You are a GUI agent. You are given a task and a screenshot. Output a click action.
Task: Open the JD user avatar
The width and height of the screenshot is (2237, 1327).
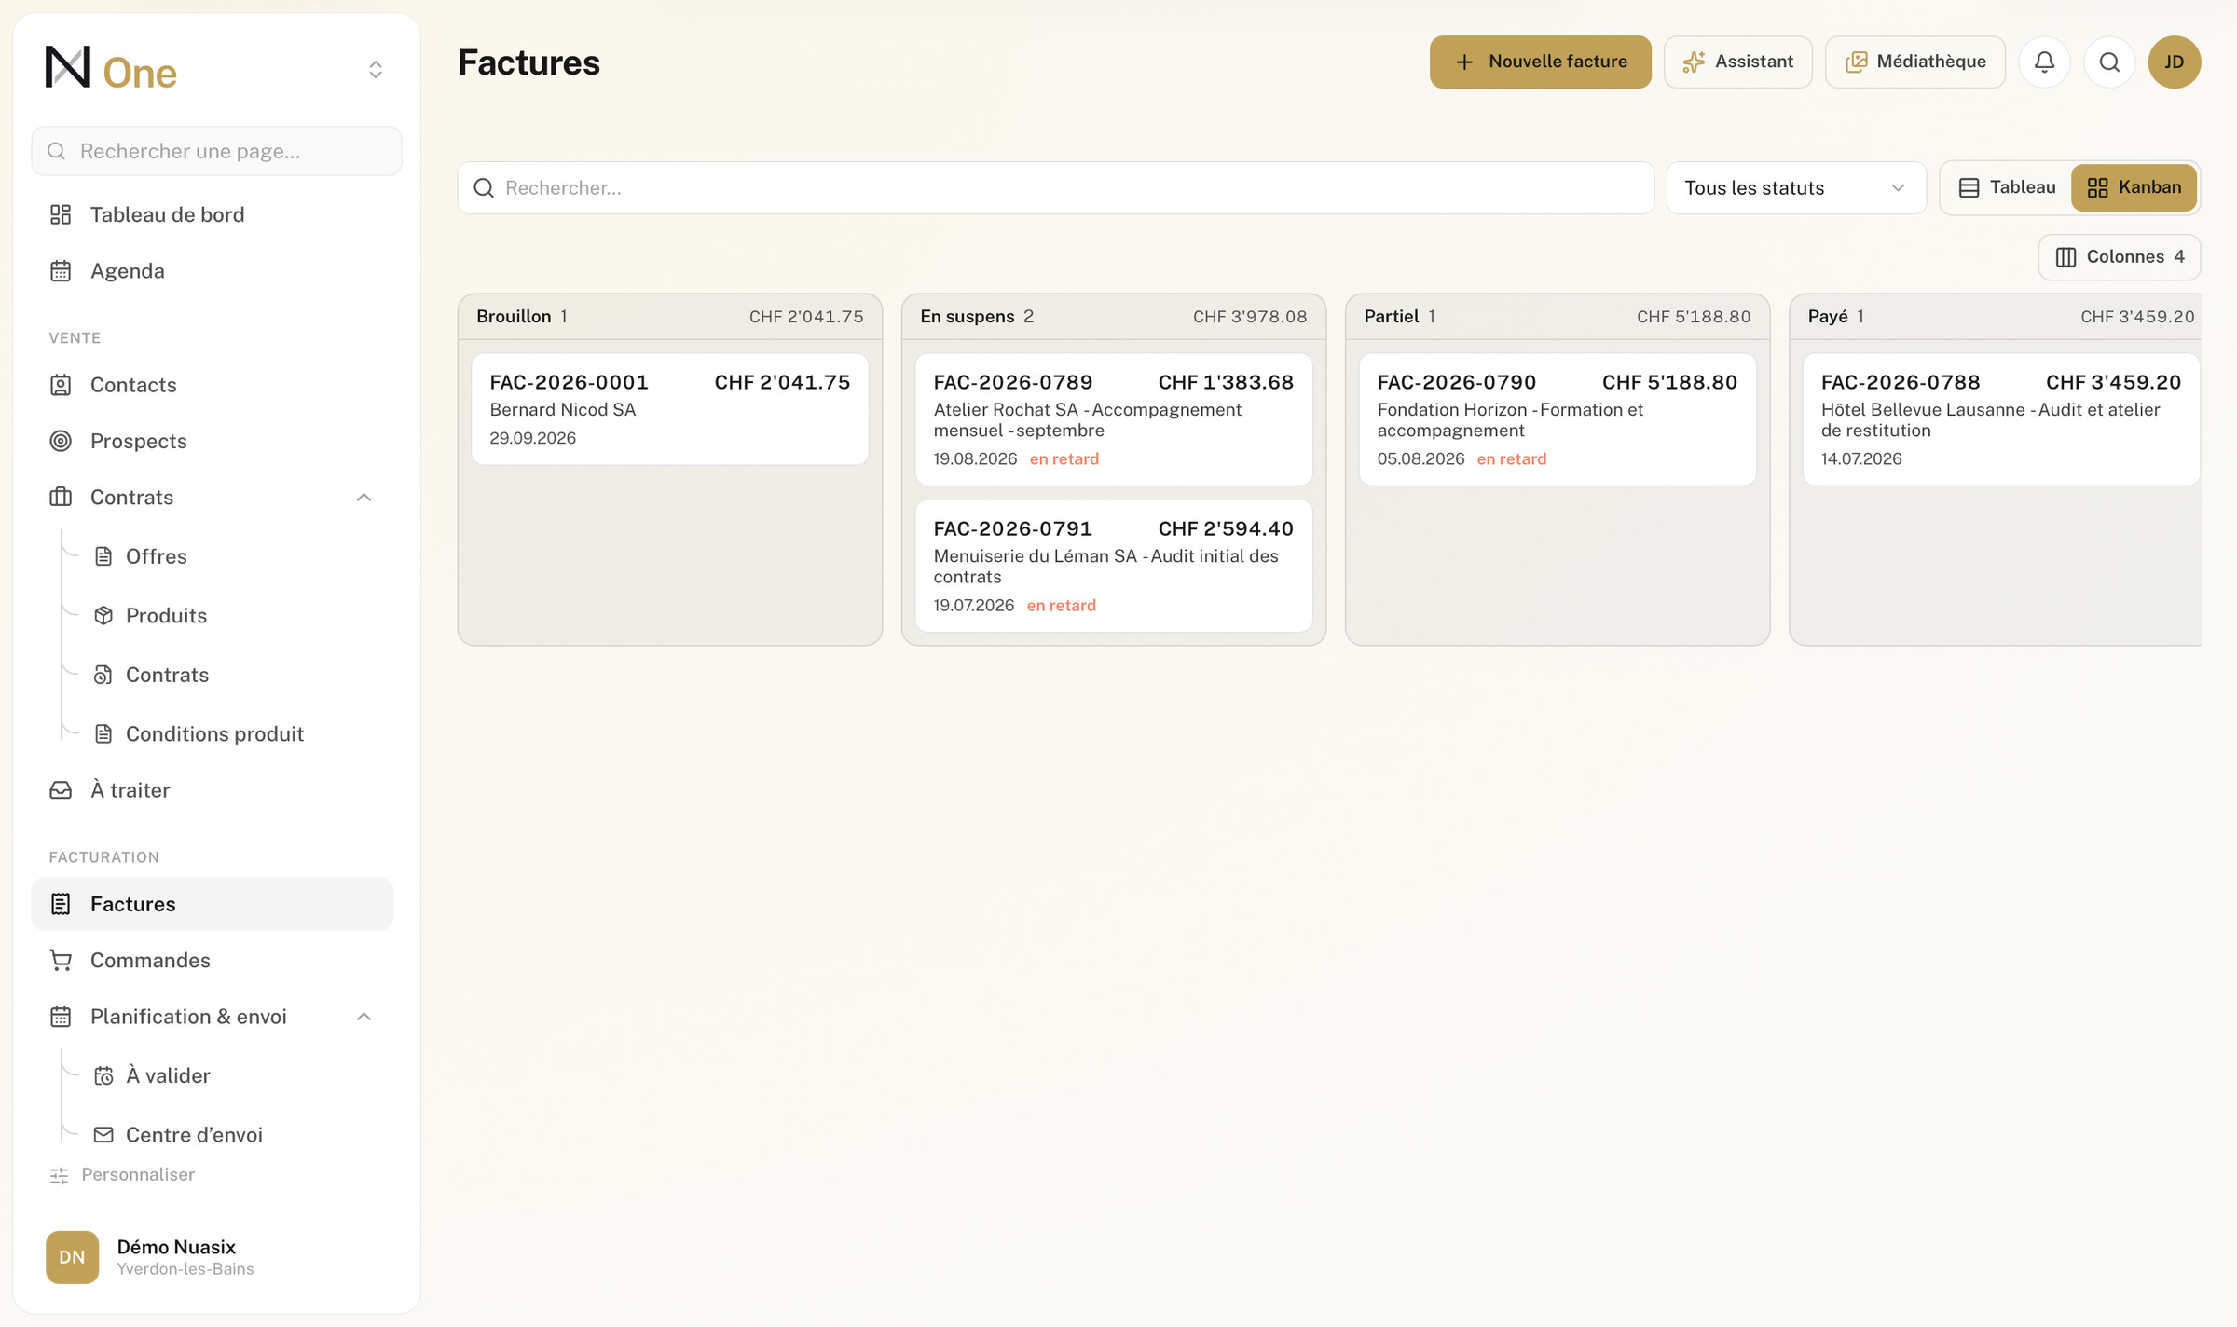pos(2174,62)
